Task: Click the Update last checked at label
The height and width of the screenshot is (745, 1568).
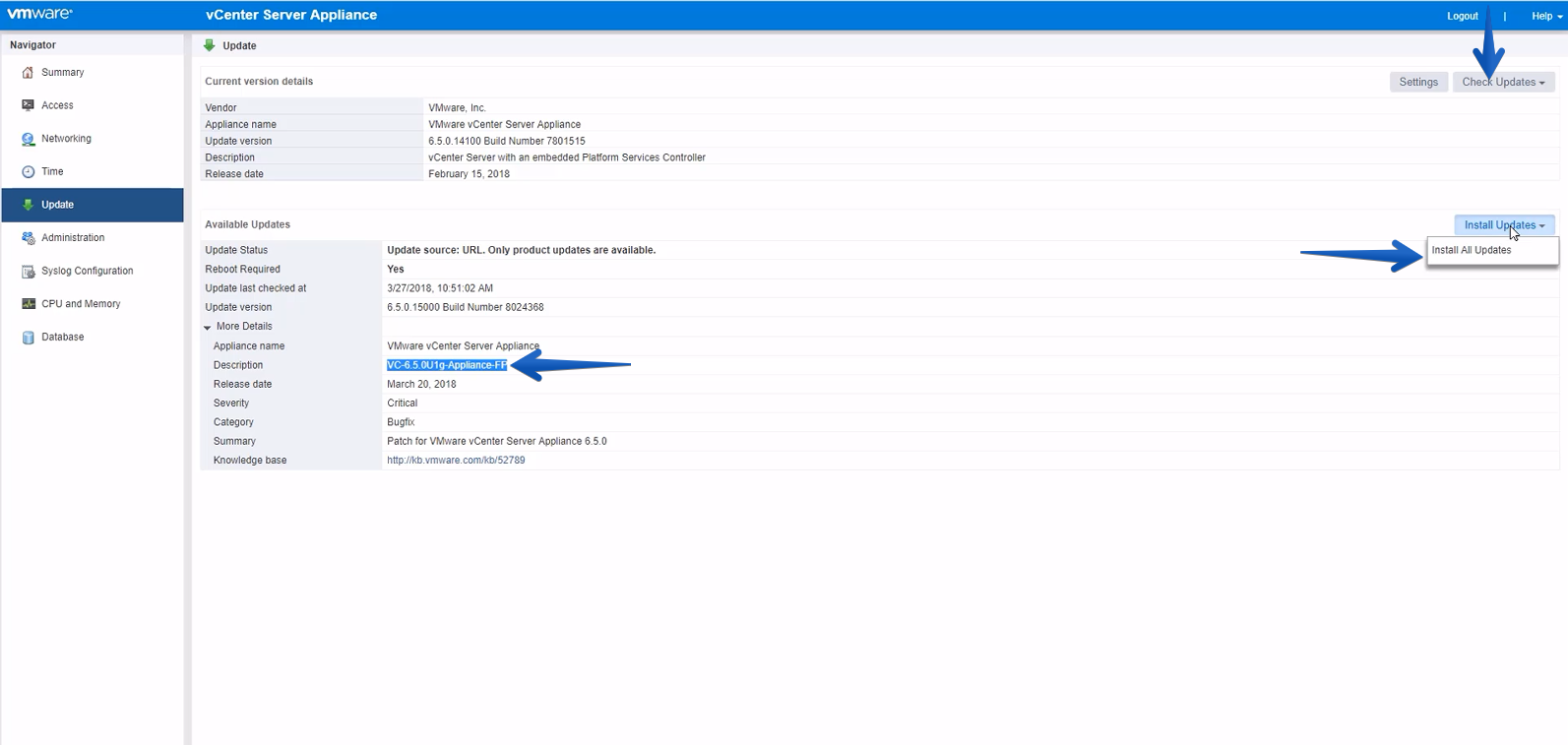Action: click(256, 288)
